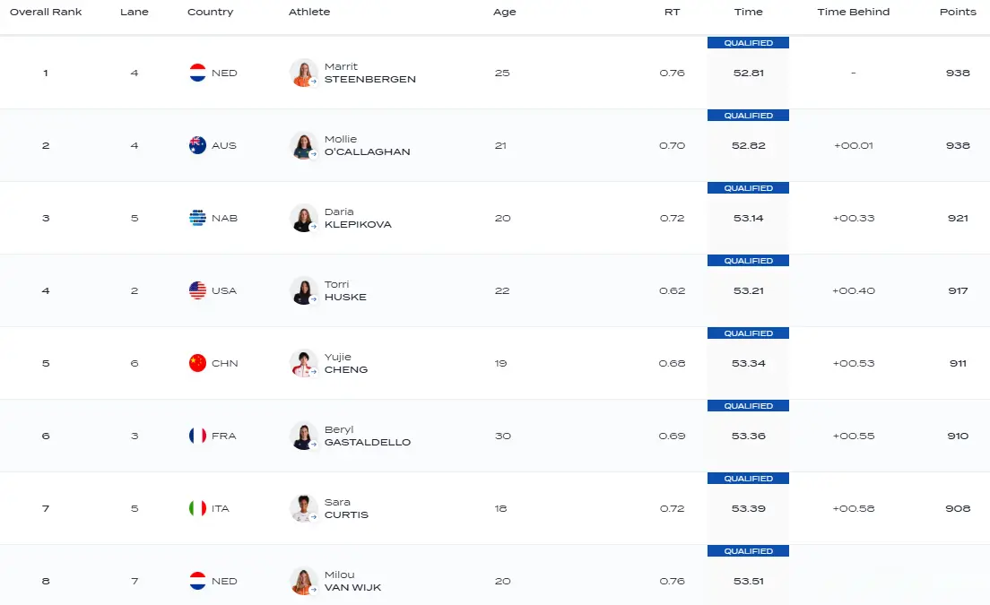Click the Time column header
The height and width of the screenshot is (605, 990).
pyautogui.click(x=748, y=12)
